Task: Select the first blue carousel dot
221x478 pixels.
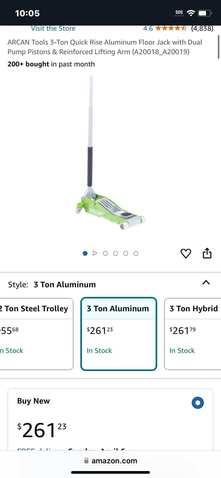Action: point(85,253)
